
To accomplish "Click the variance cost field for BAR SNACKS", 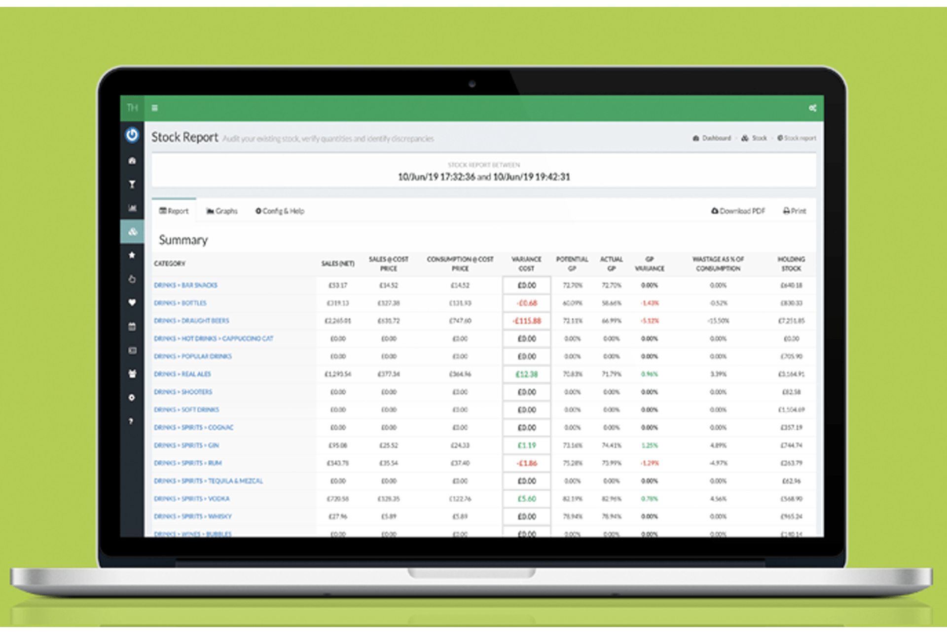I will click(526, 285).
